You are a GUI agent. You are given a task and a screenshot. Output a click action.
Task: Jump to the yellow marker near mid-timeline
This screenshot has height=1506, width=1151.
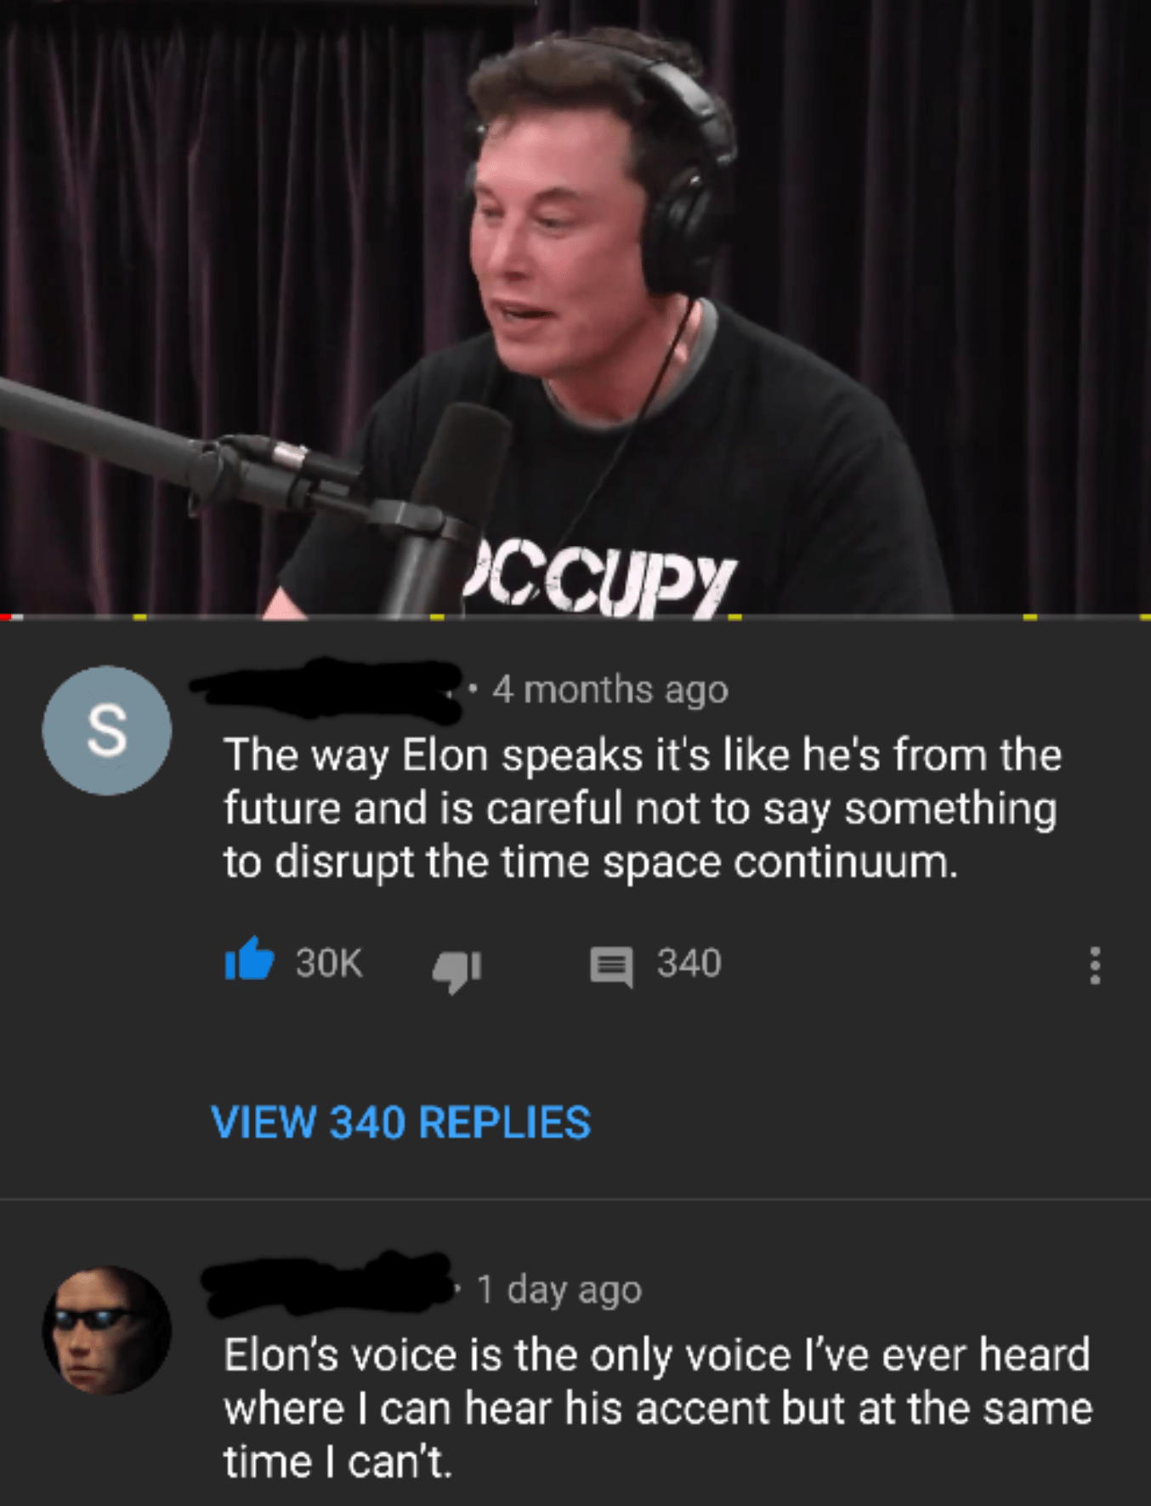(x=437, y=617)
